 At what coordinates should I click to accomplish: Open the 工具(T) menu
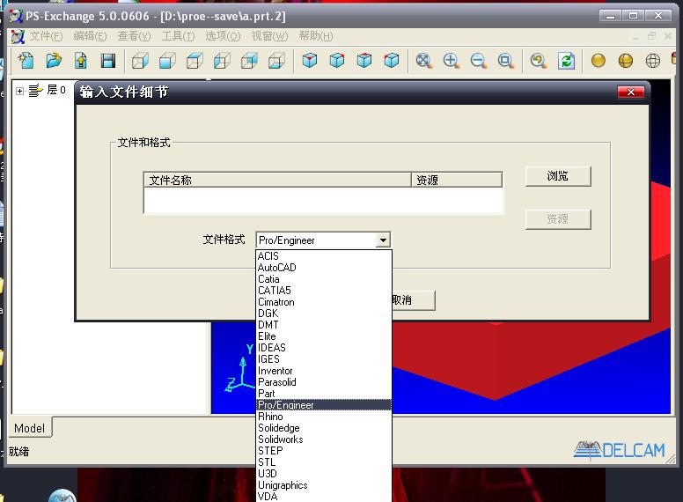click(x=178, y=36)
